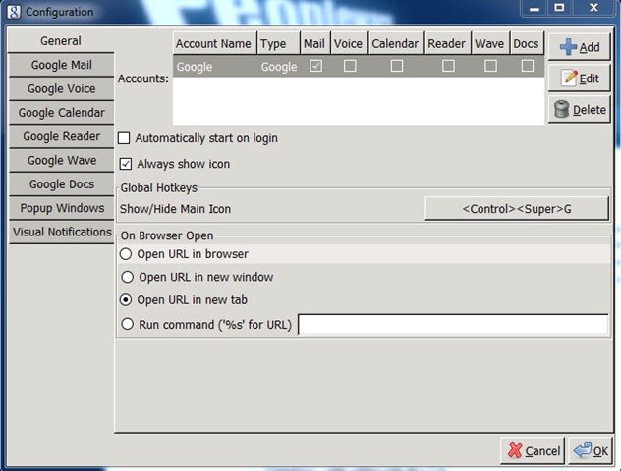
Task: Open the Google Voice tab
Action: point(61,88)
